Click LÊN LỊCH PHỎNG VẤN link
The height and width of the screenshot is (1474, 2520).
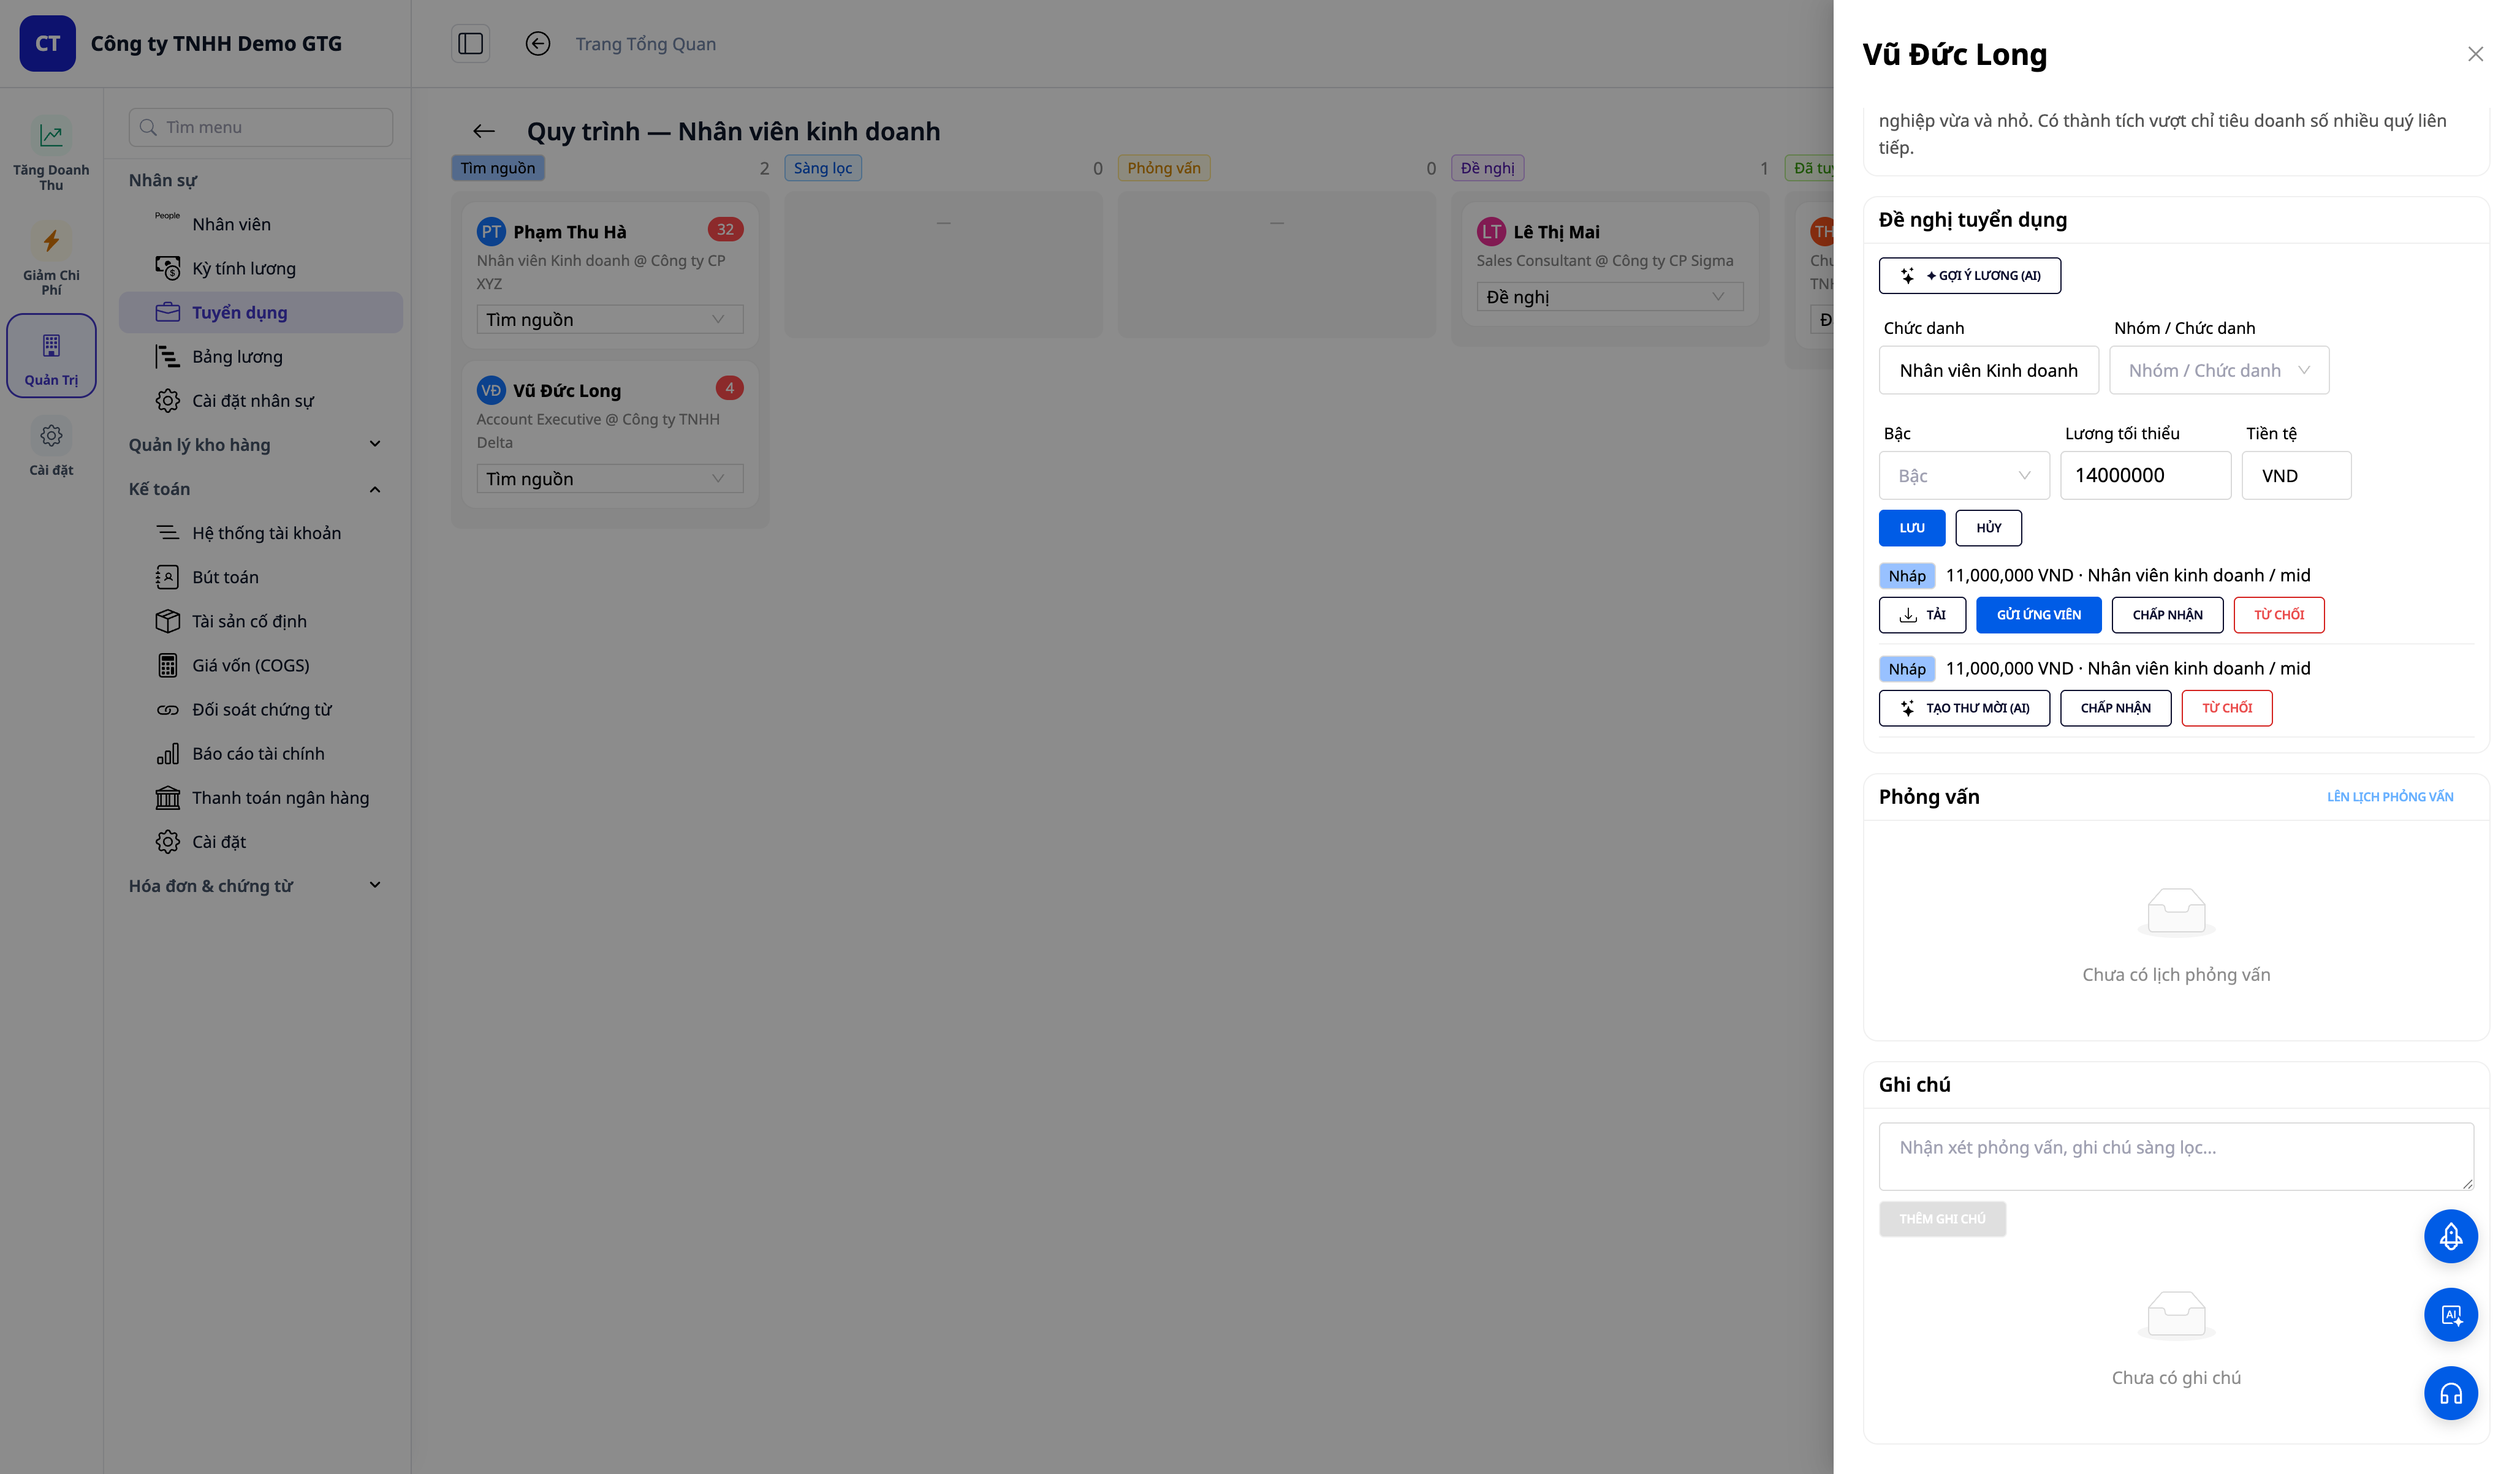tap(2389, 796)
